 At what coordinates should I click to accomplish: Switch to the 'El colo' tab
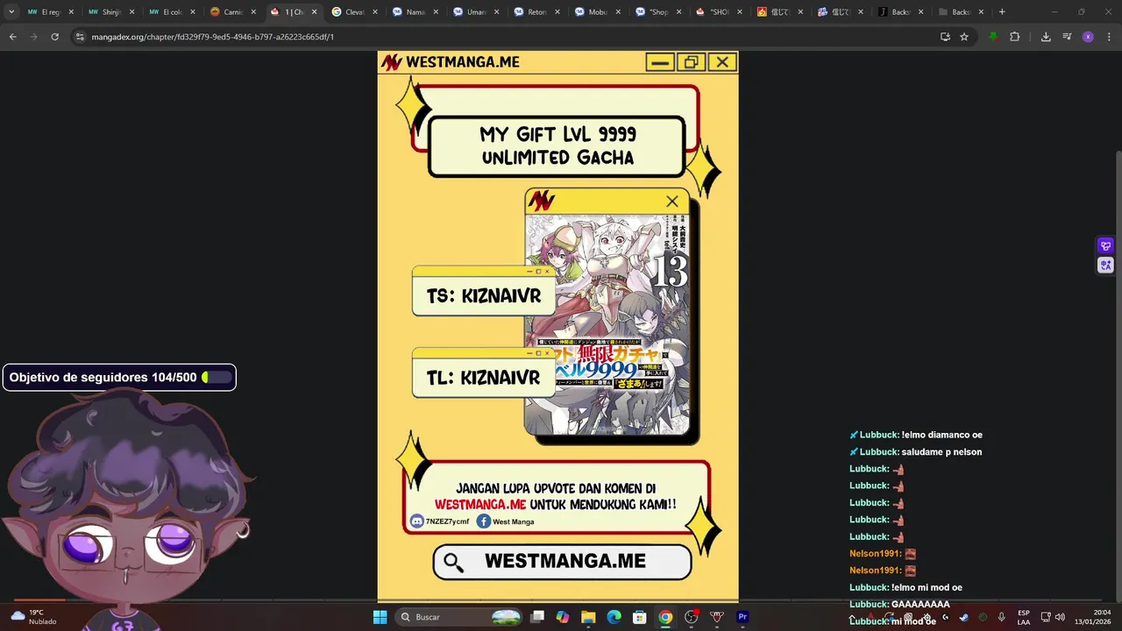pyautogui.click(x=171, y=12)
